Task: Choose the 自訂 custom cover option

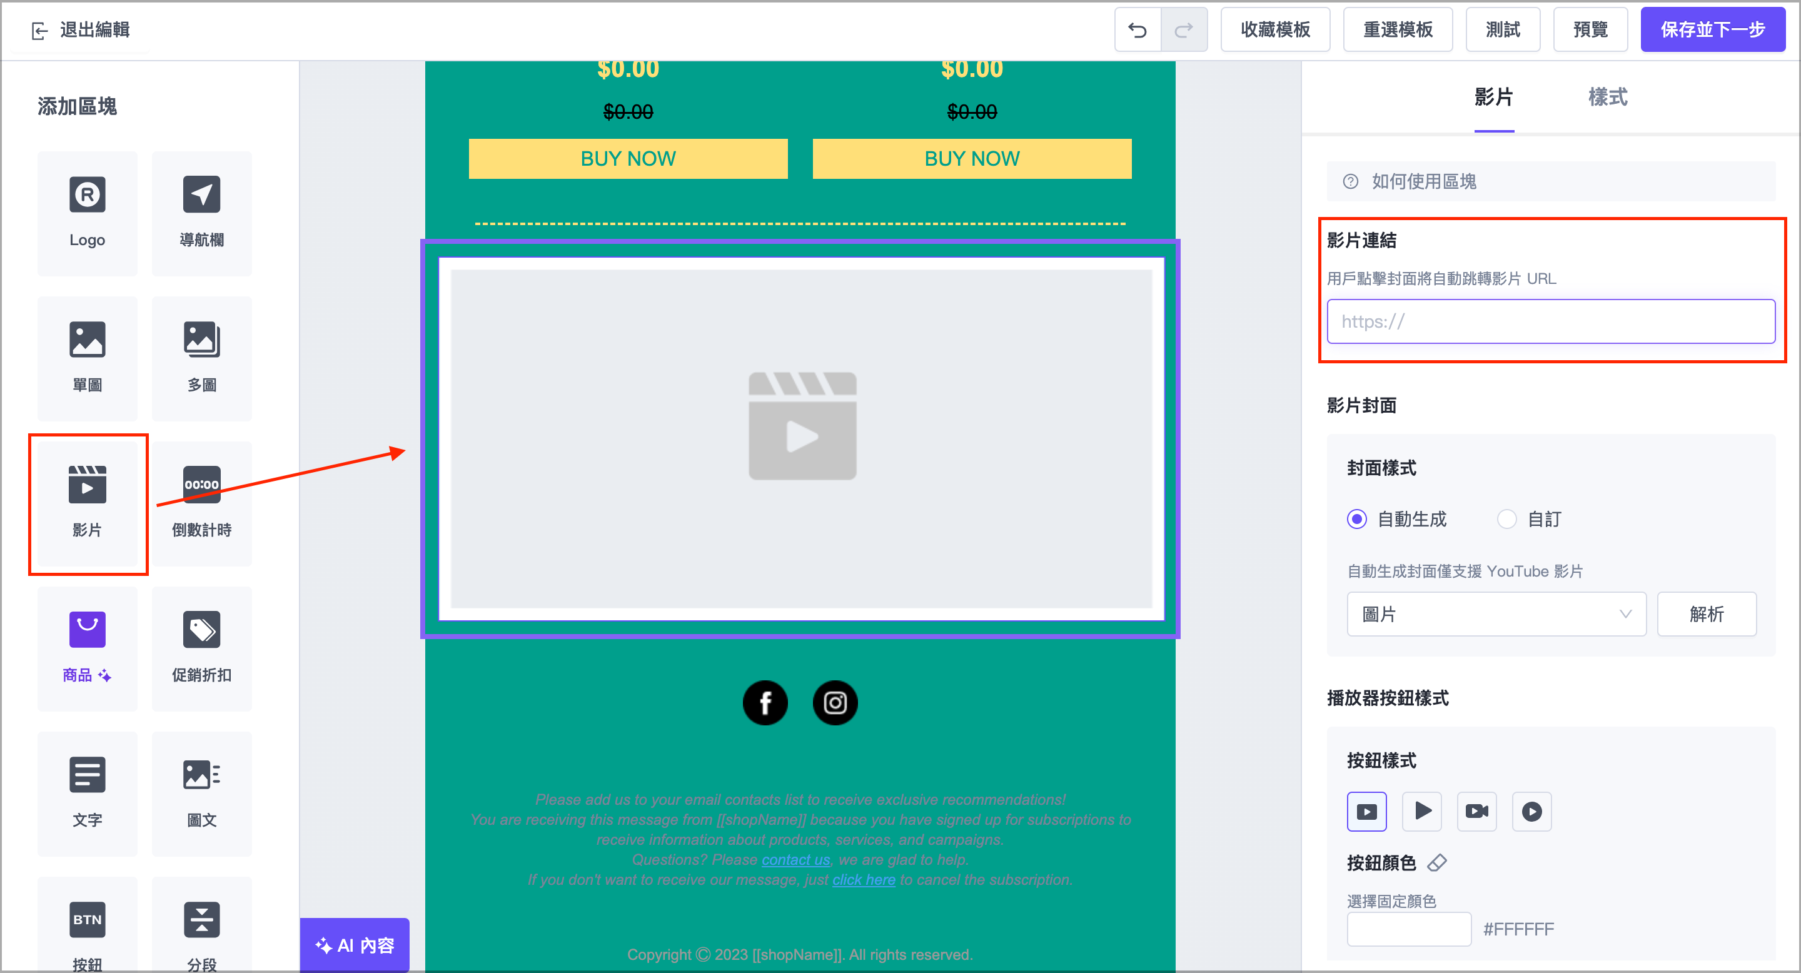Action: click(1507, 520)
